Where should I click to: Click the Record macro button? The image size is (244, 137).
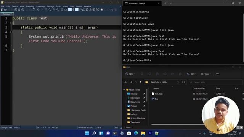pyautogui.click(x=102, y=10)
